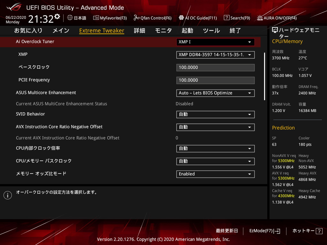Click the 2400 MHz DRAM Freq. value

point(307,93)
